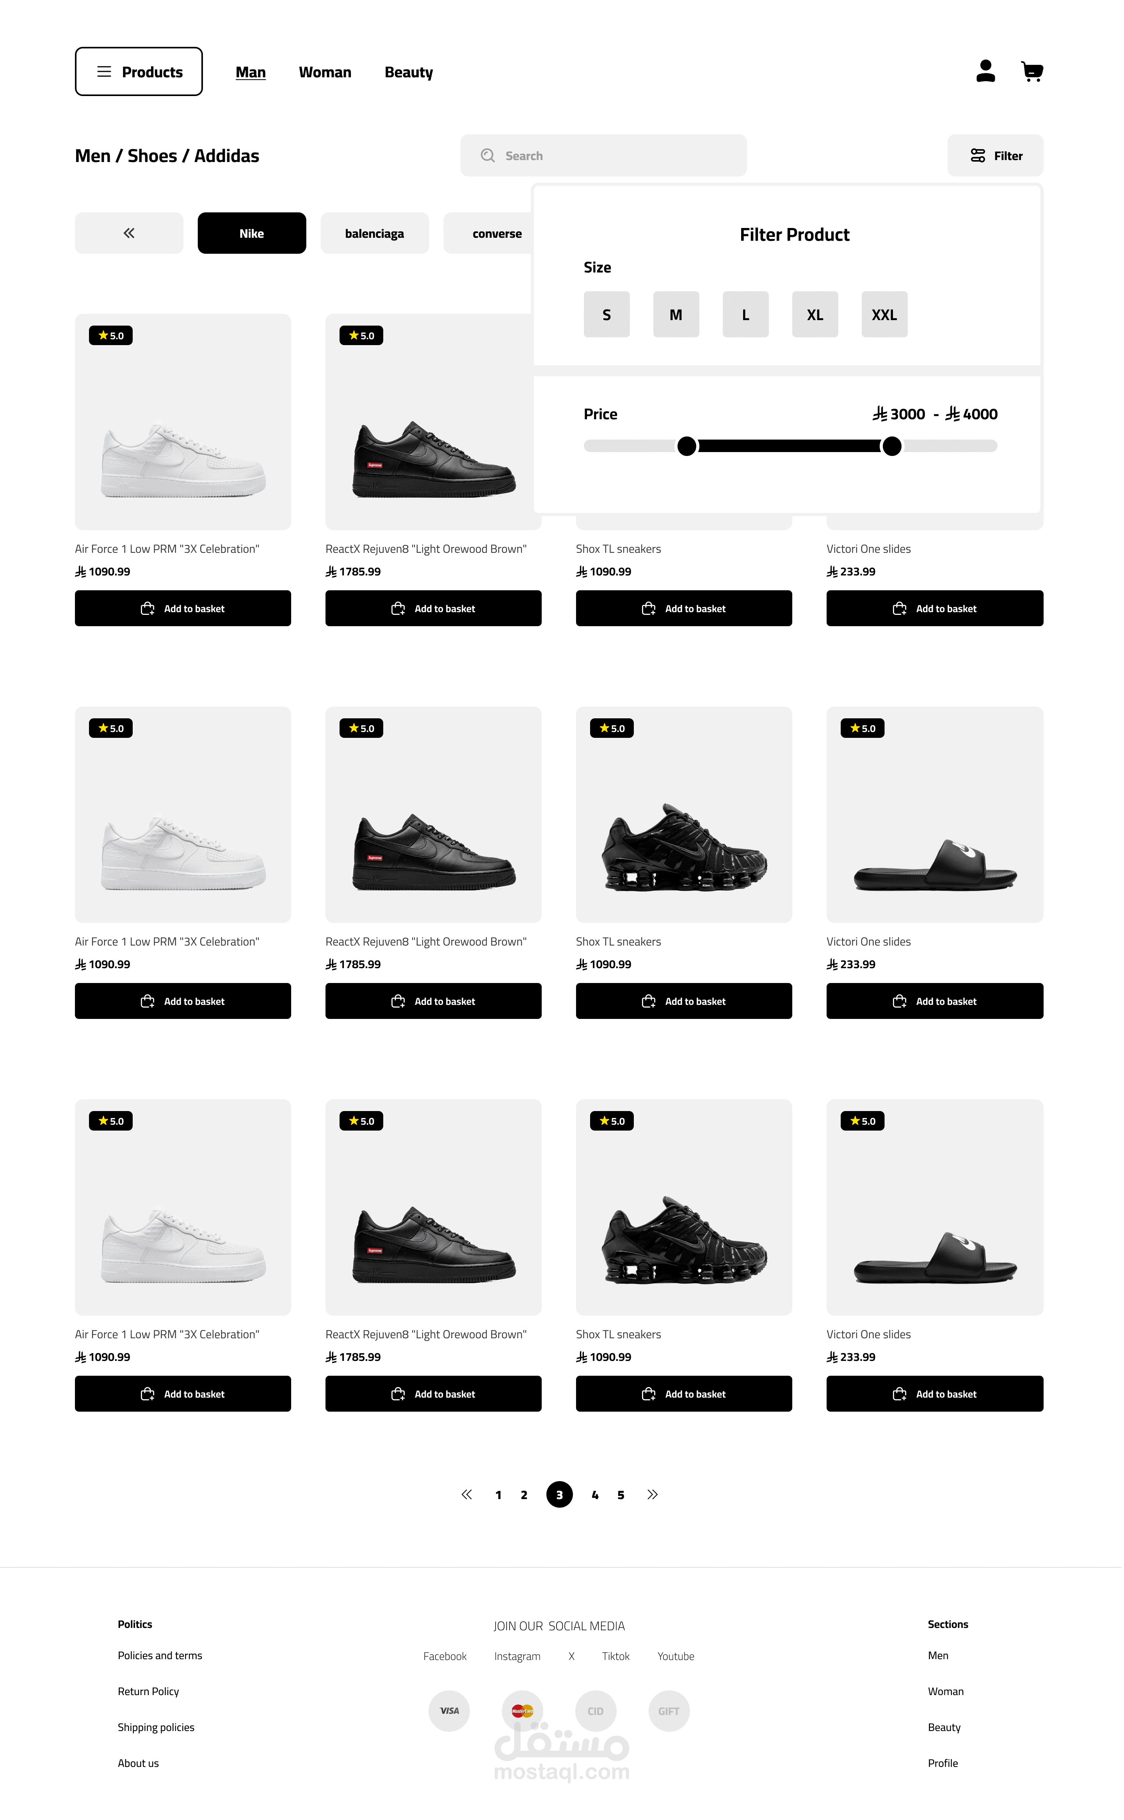Click the CID payment icon
This screenshot has width=1124, height=1820.
(596, 1711)
